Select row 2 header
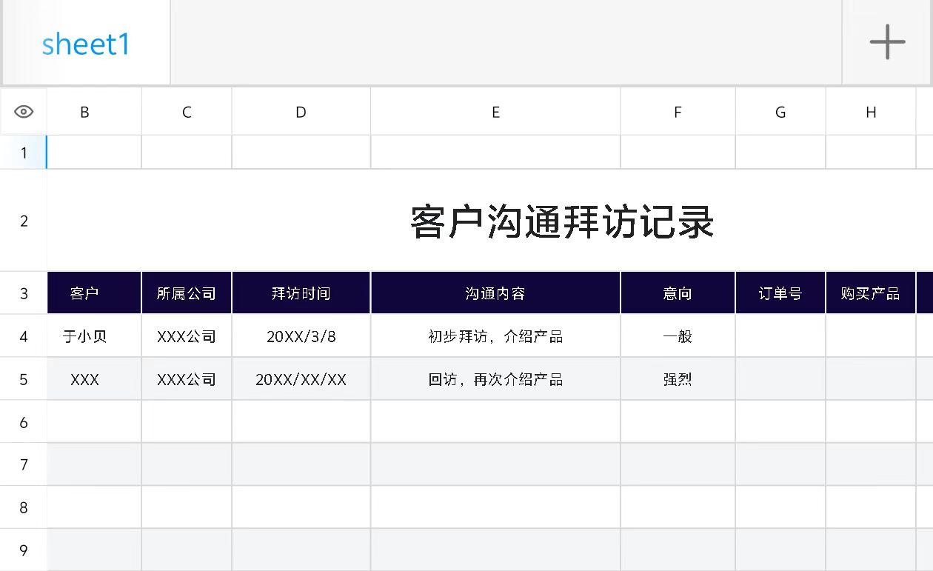The height and width of the screenshot is (571, 933). (24, 221)
